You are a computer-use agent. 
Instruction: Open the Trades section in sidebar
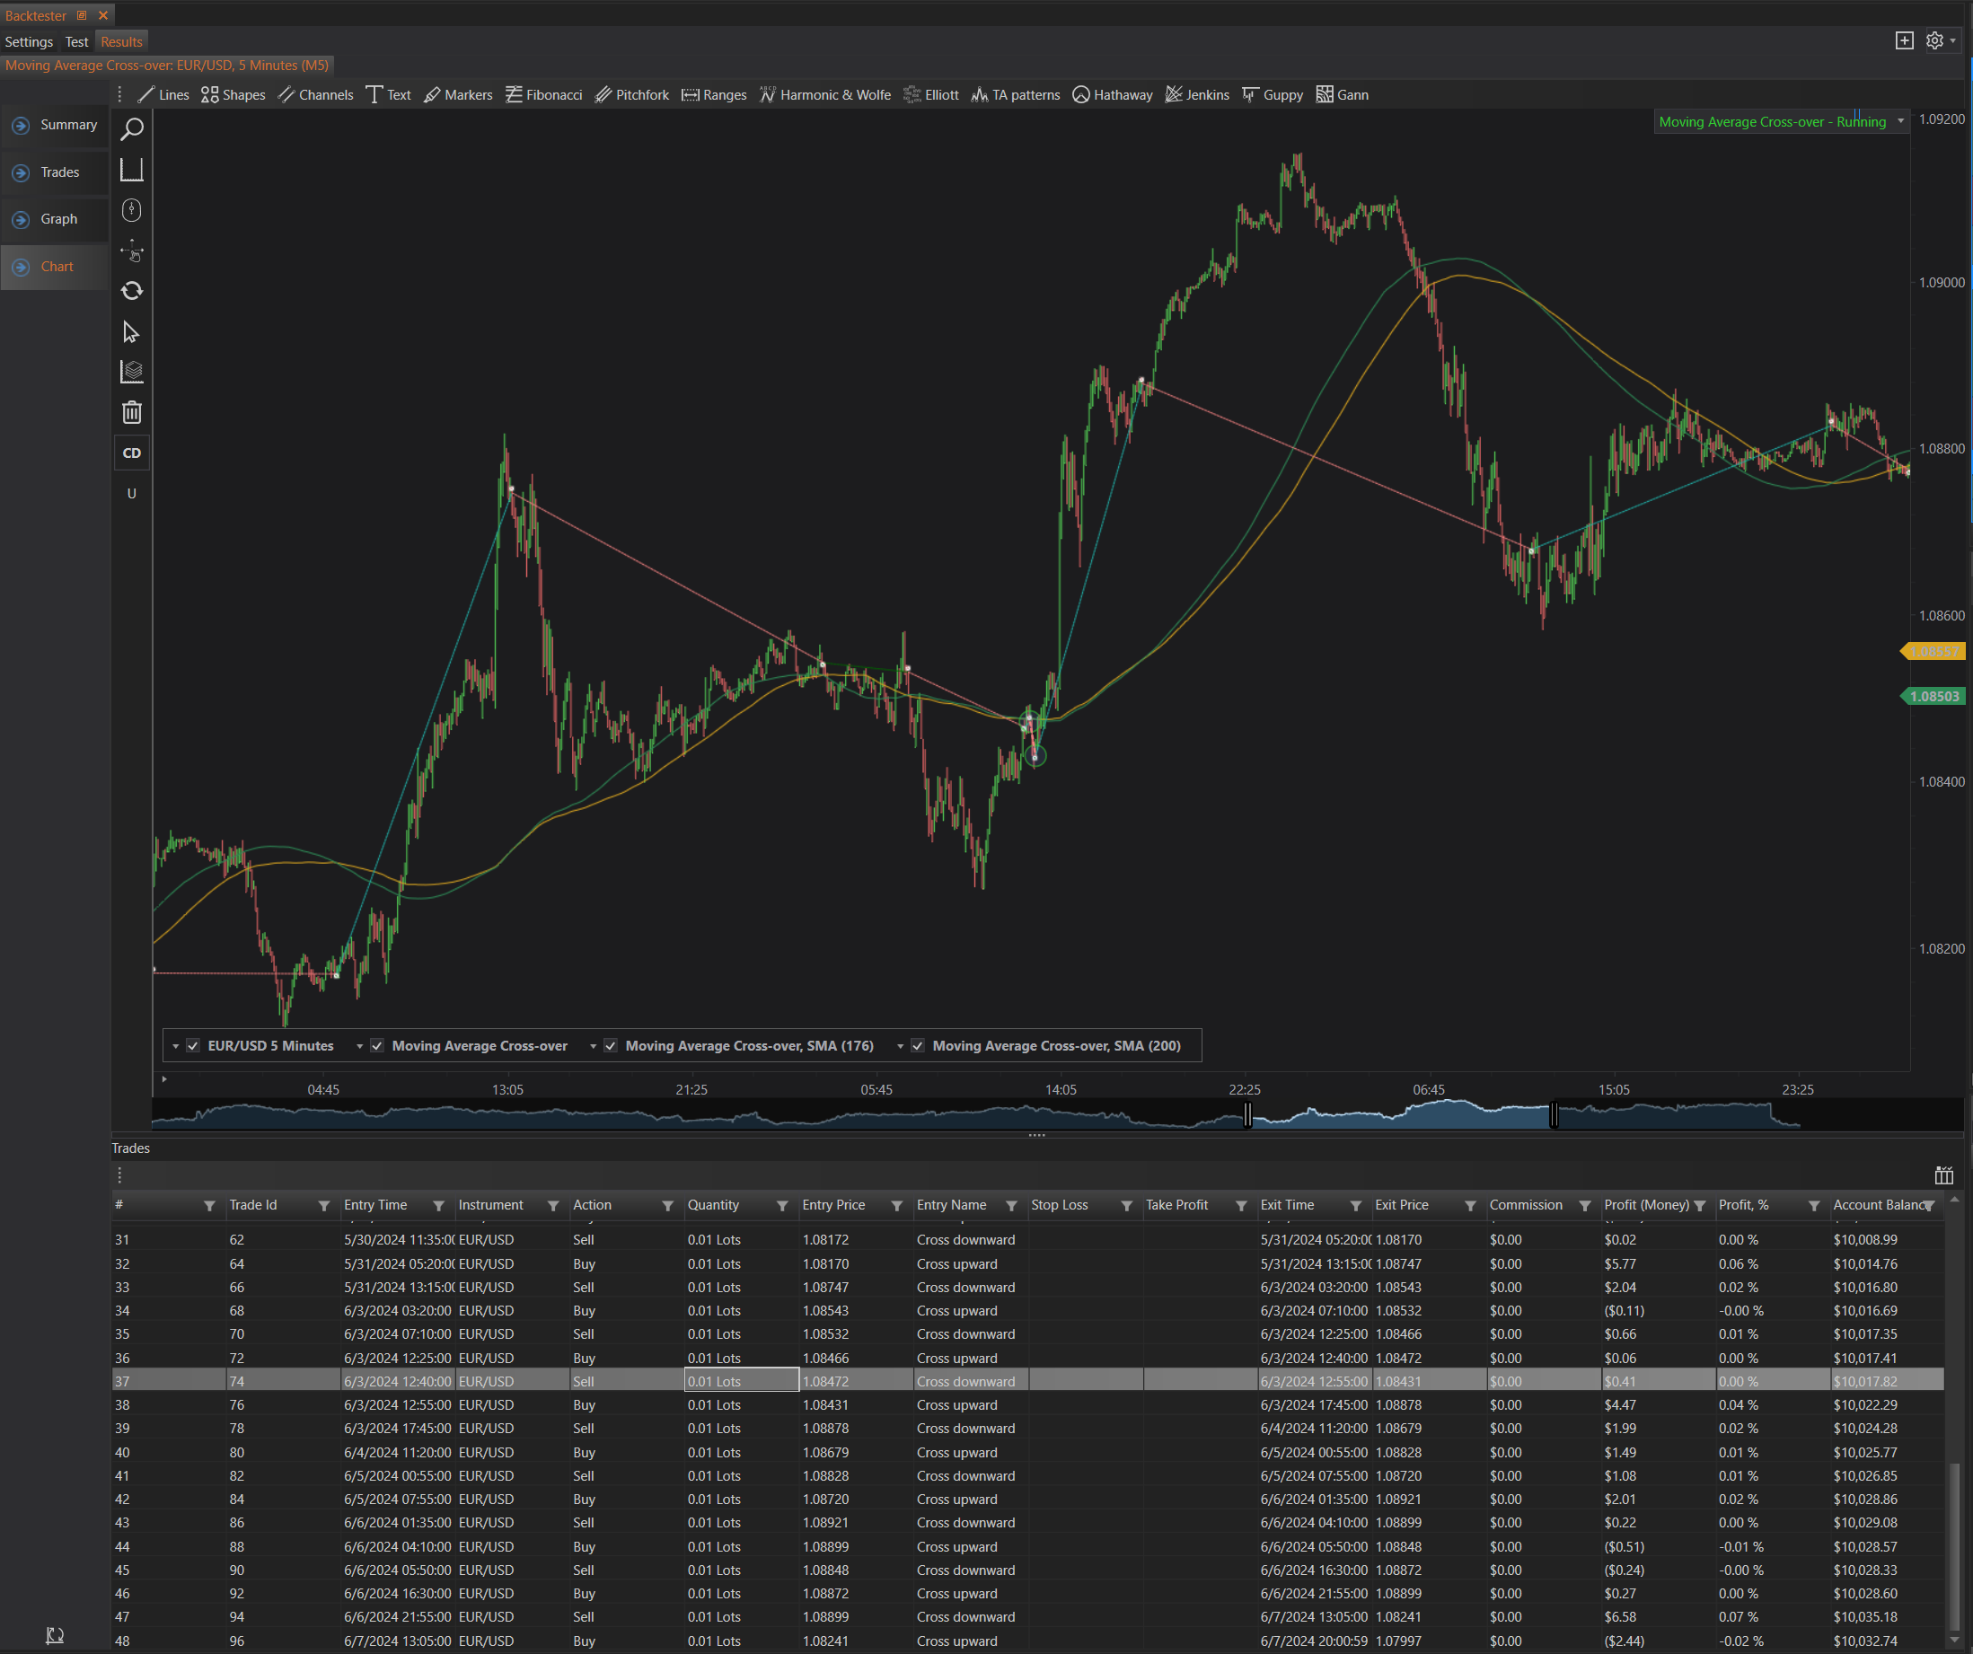click(x=60, y=172)
